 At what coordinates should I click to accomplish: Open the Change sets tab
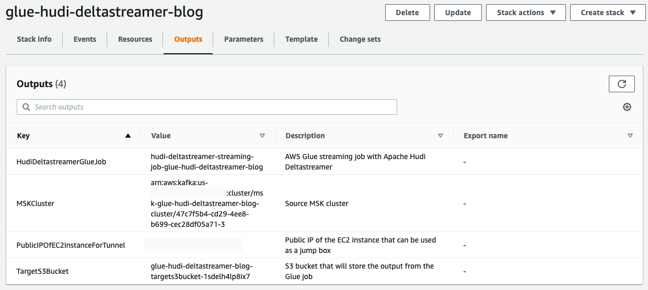point(360,39)
